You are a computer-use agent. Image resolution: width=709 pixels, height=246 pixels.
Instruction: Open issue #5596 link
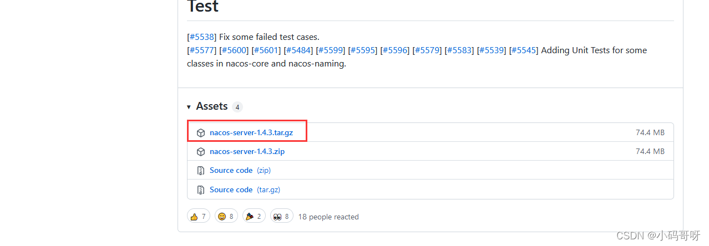click(396, 50)
